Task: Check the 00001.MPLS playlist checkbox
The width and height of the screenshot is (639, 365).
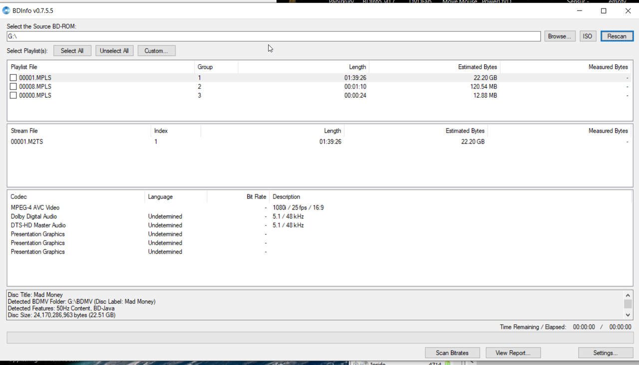Action: tap(13, 78)
